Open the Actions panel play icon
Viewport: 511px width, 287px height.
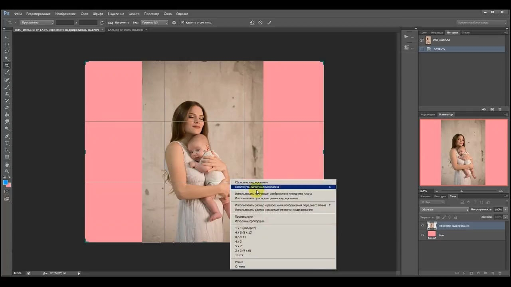(406, 37)
